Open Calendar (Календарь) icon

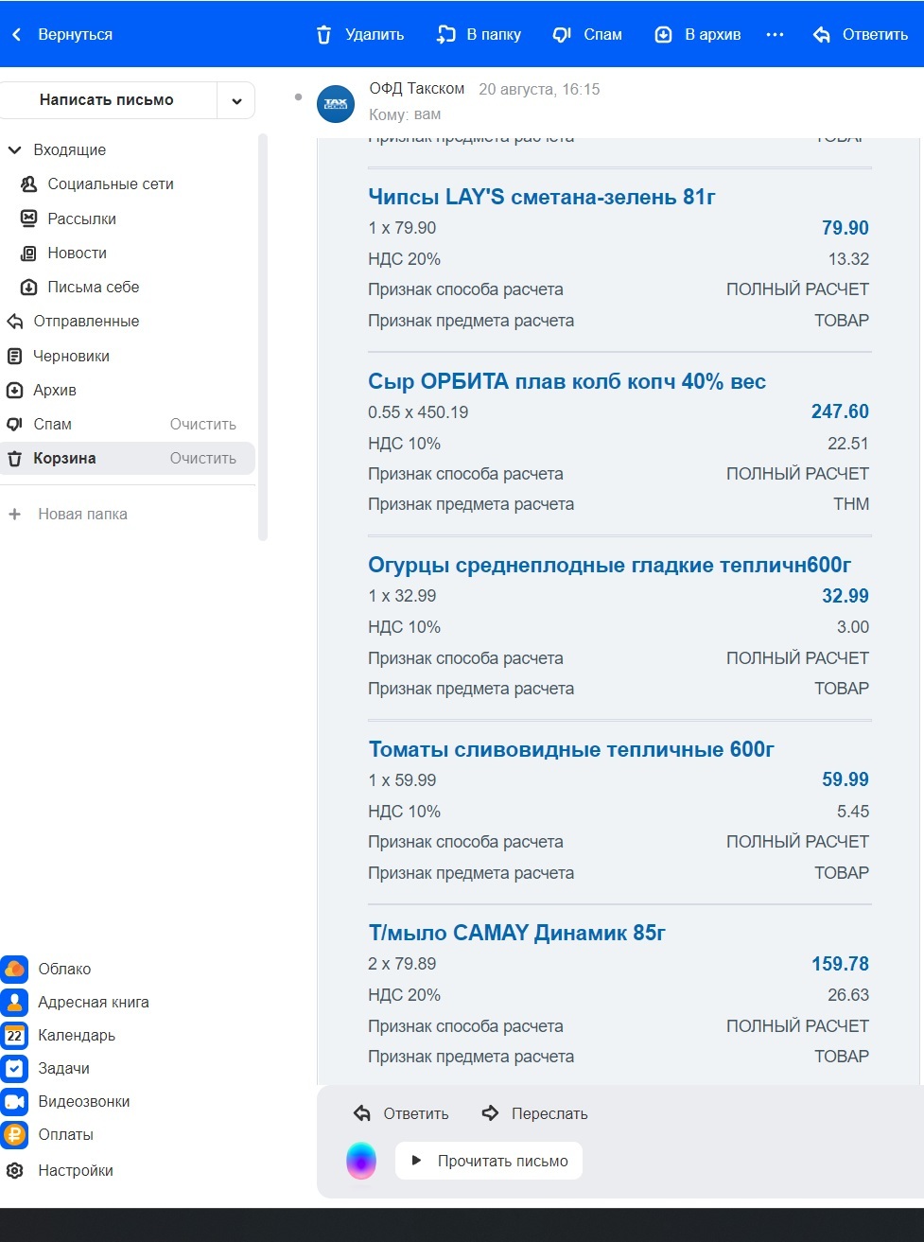(14, 1035)
